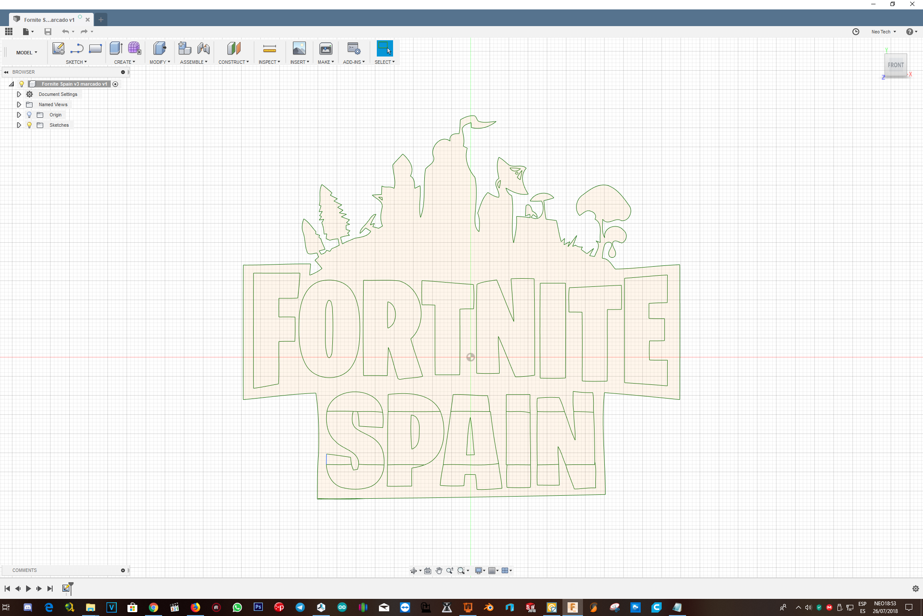Screen dimensions: 923x616
Task: Open the MODEL workspace dropdown
Action: coord(27,53)
